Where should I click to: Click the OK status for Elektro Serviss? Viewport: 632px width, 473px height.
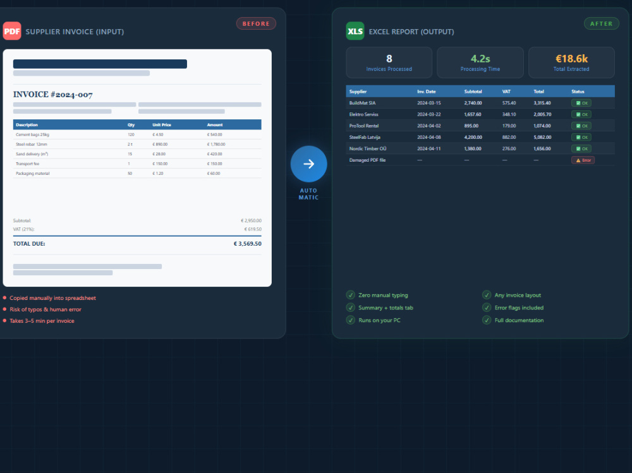(x=581, y=114)
